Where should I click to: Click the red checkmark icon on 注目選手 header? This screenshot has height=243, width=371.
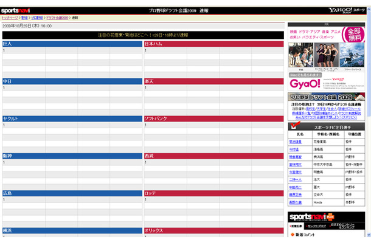(295, 125)
